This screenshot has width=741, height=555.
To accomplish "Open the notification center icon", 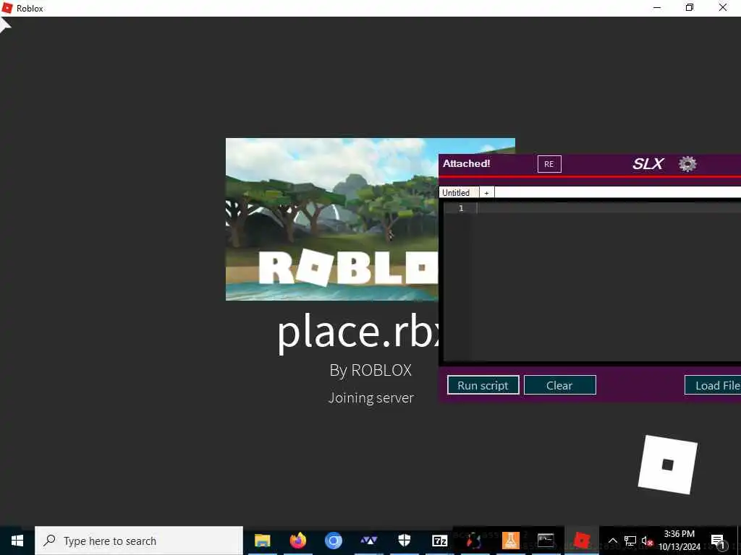I will (718, 541).
